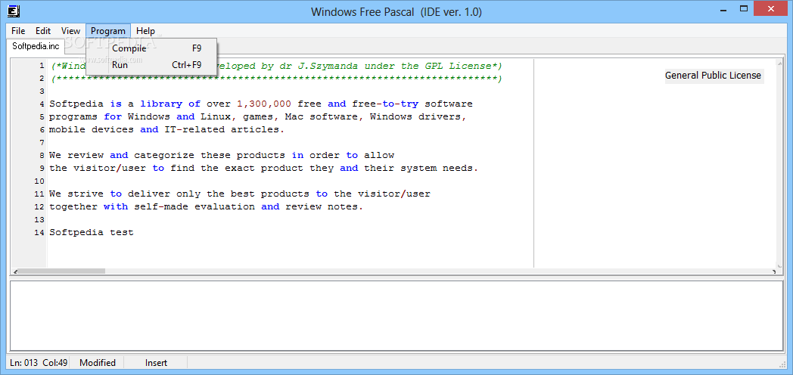
Task: Click line number 1 in gutter
Action: coord(42,66)
